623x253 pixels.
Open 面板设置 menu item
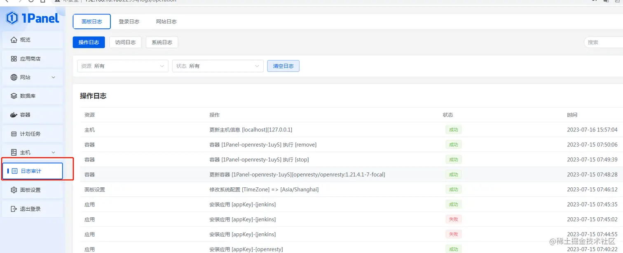click(x=33, y=190)
